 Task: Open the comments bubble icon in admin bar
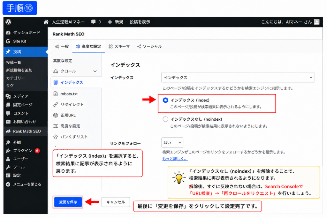[x=94, y=22]
